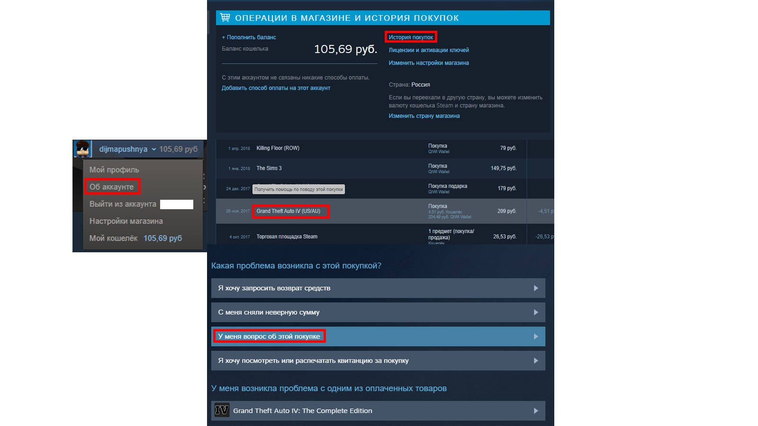Open 'История покупок' link
758x426 pixels.
tap(411, 37)
